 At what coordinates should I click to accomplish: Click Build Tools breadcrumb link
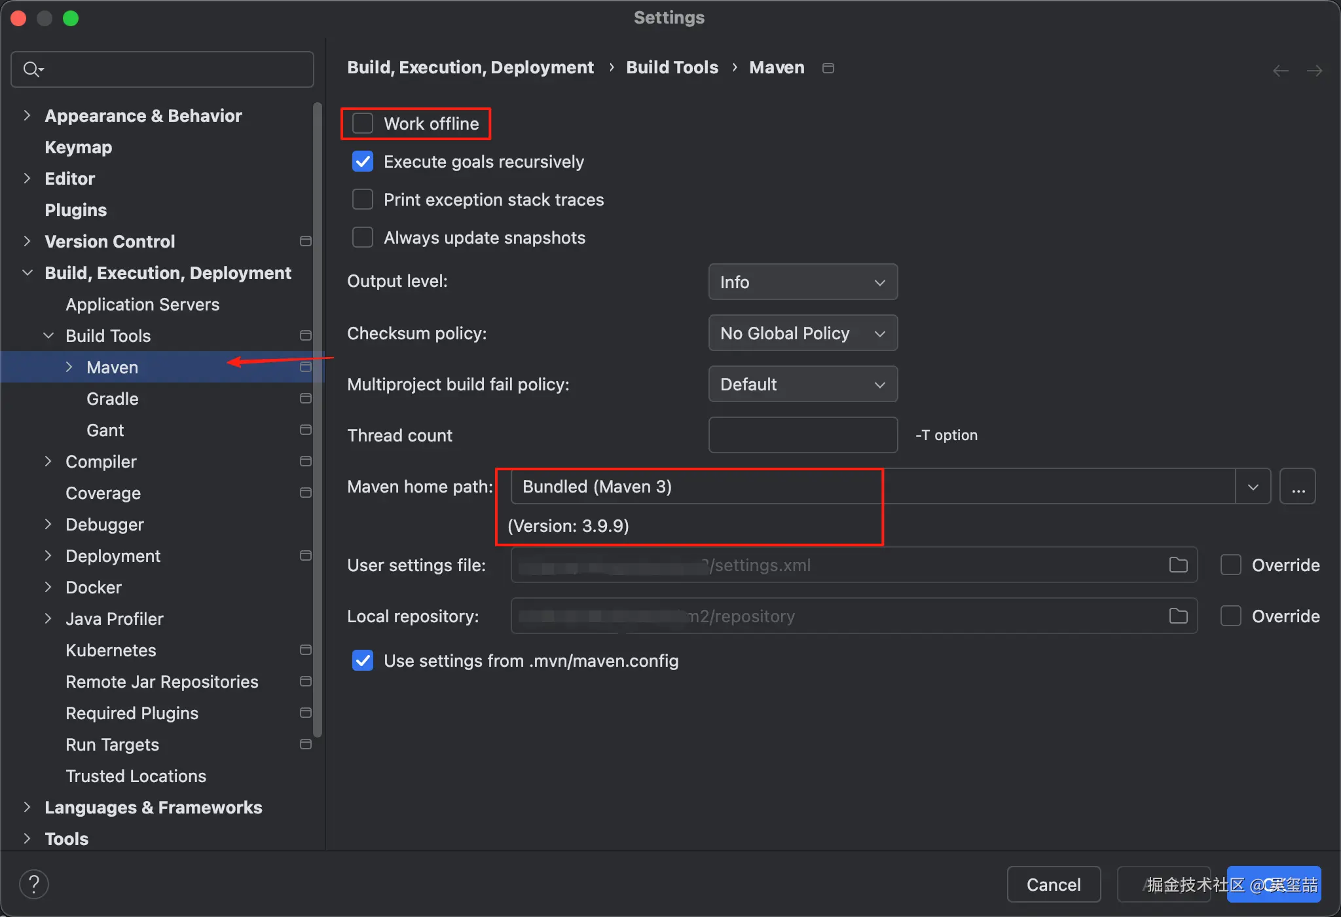pos(672,67)
